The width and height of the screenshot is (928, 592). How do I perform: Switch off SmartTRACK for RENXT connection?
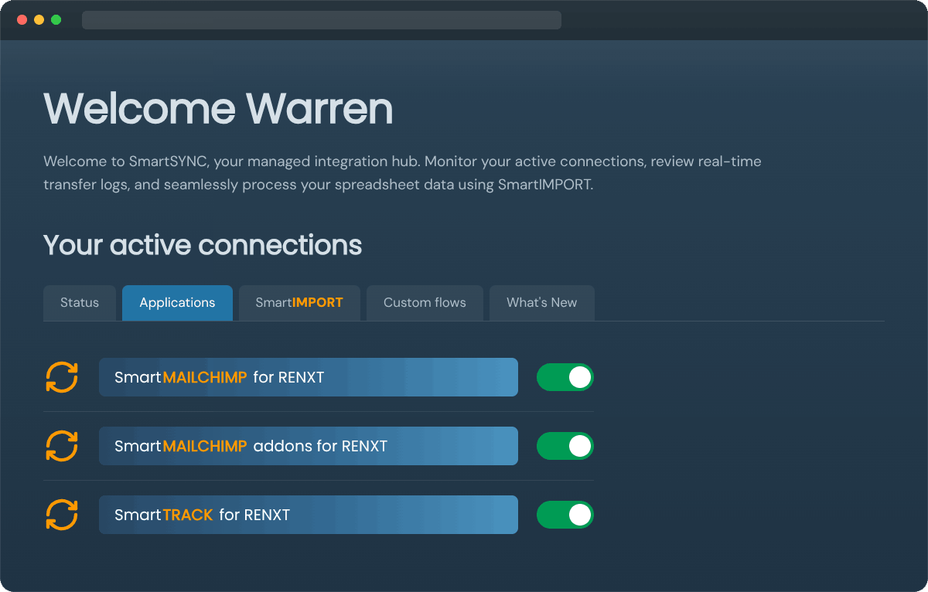(x=565, y=515)
